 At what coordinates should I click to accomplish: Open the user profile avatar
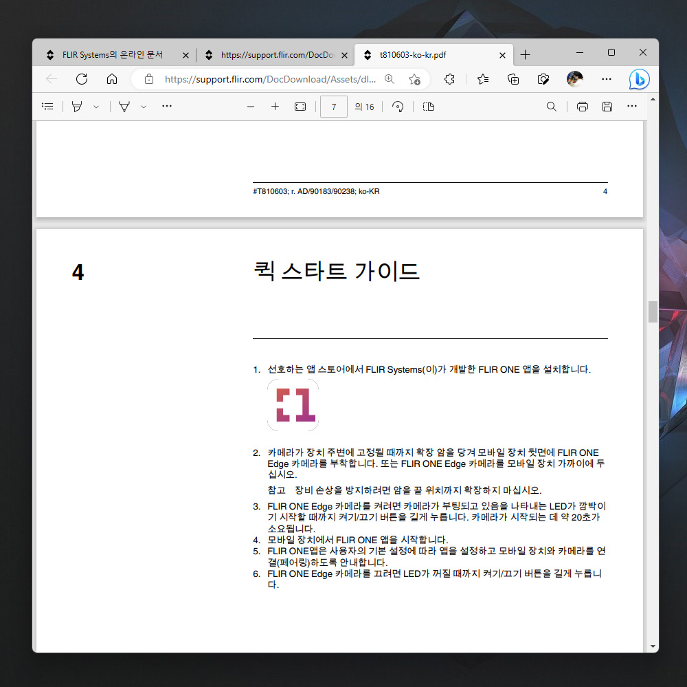[575, 79]
